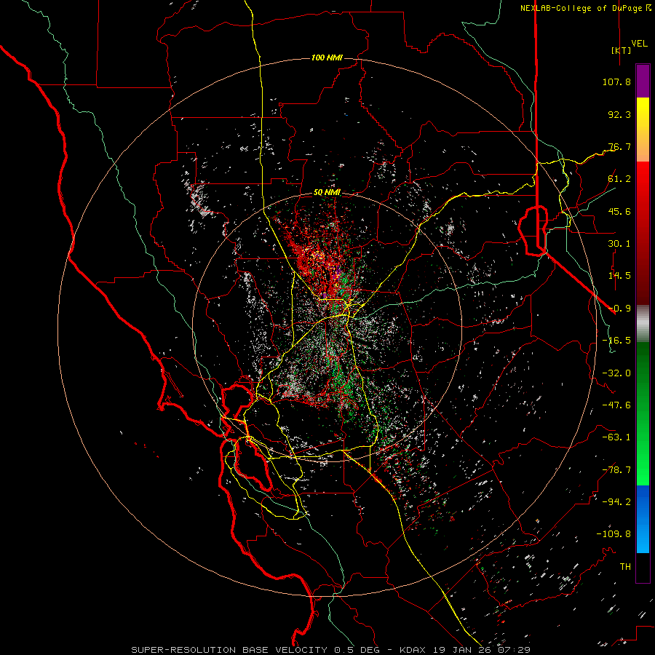Select the -32.0 scale value

(x=616, y=373)
